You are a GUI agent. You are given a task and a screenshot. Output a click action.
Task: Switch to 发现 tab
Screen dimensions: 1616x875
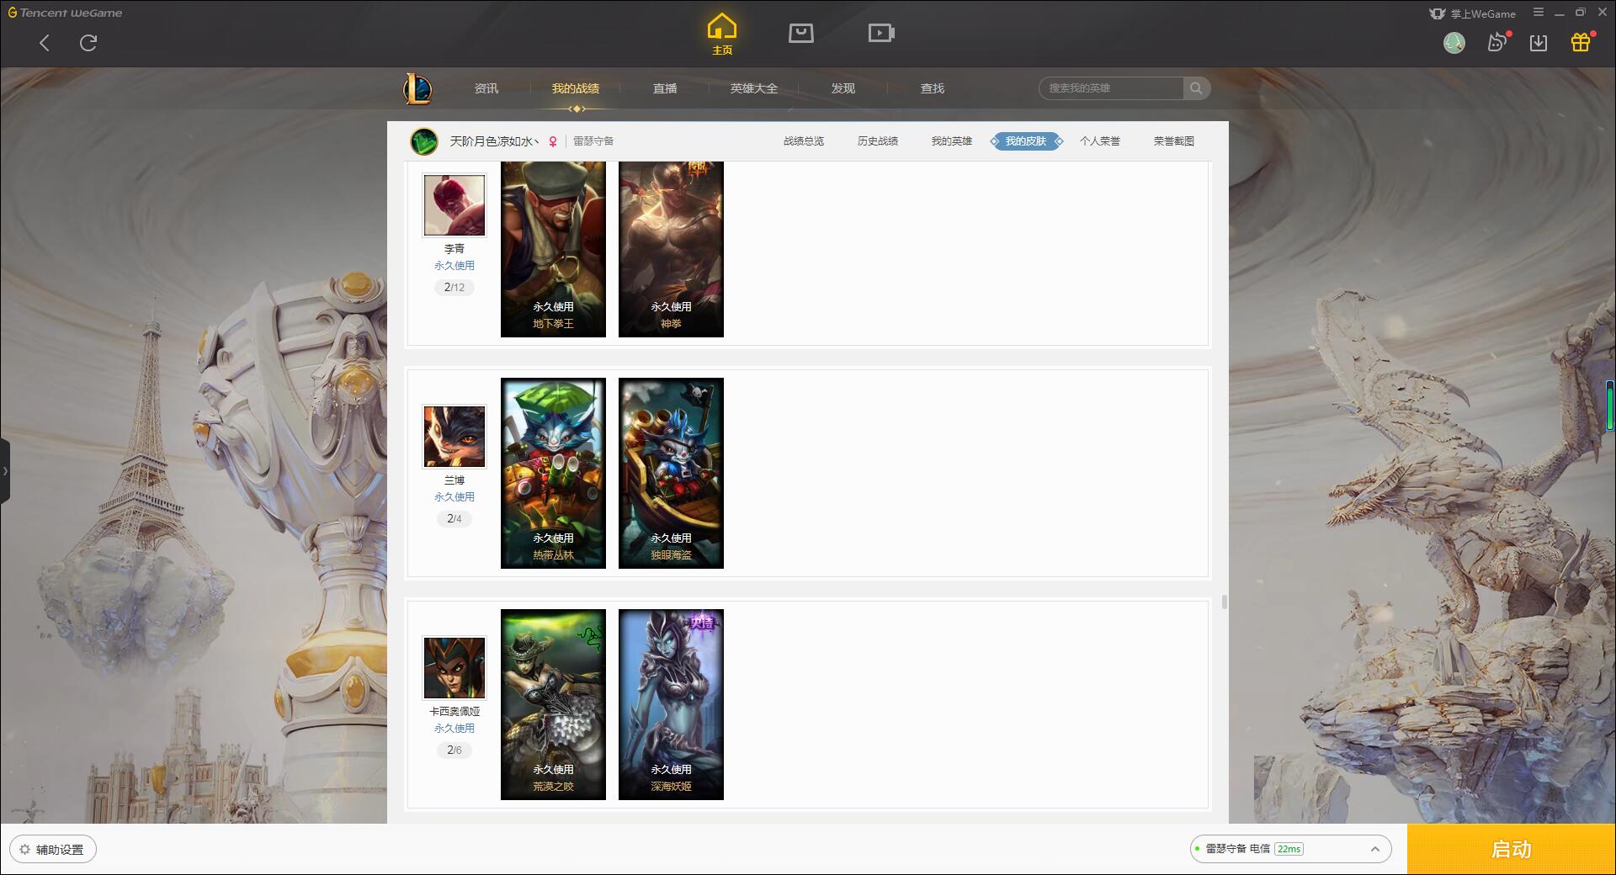tap(843, 88)
